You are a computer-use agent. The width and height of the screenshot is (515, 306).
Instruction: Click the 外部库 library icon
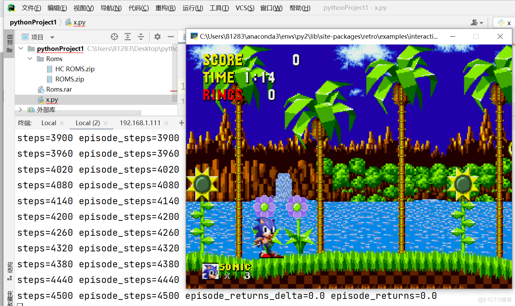click(31, 110)
